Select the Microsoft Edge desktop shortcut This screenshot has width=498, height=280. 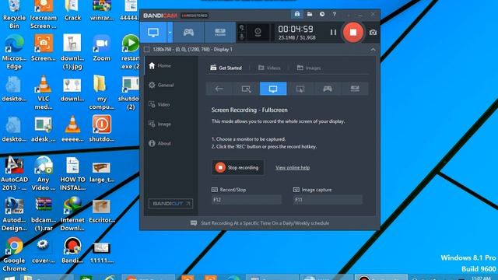click(x=14, y=52)
